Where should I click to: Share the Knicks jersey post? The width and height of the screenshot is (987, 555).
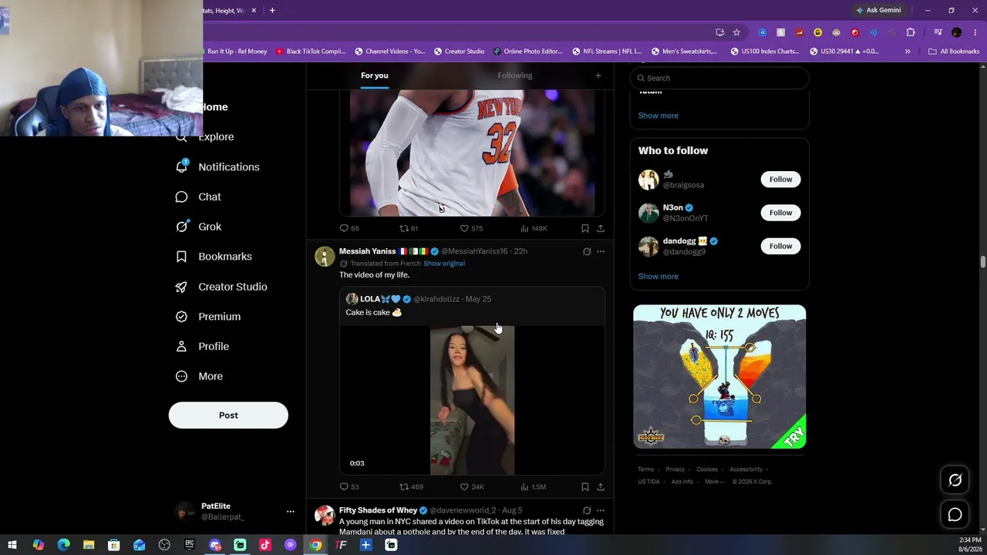tap(601, 228)
